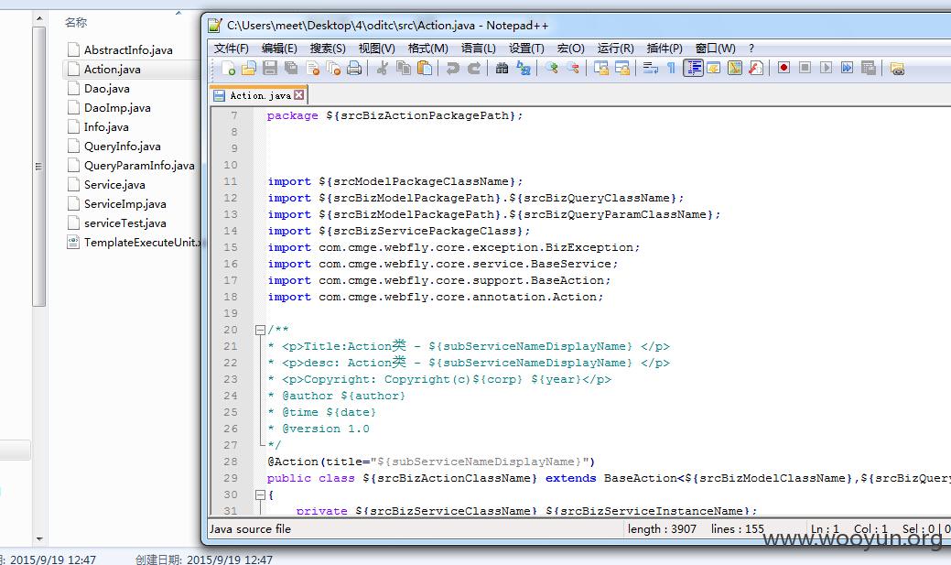Open the 编辑(E) menu

coord(279,48)
